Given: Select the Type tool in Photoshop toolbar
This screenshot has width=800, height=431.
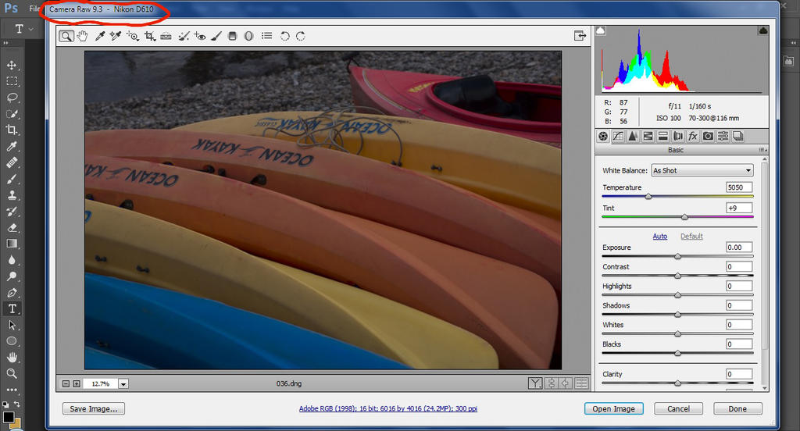Looking at the screenshot, I should [12, 308].
